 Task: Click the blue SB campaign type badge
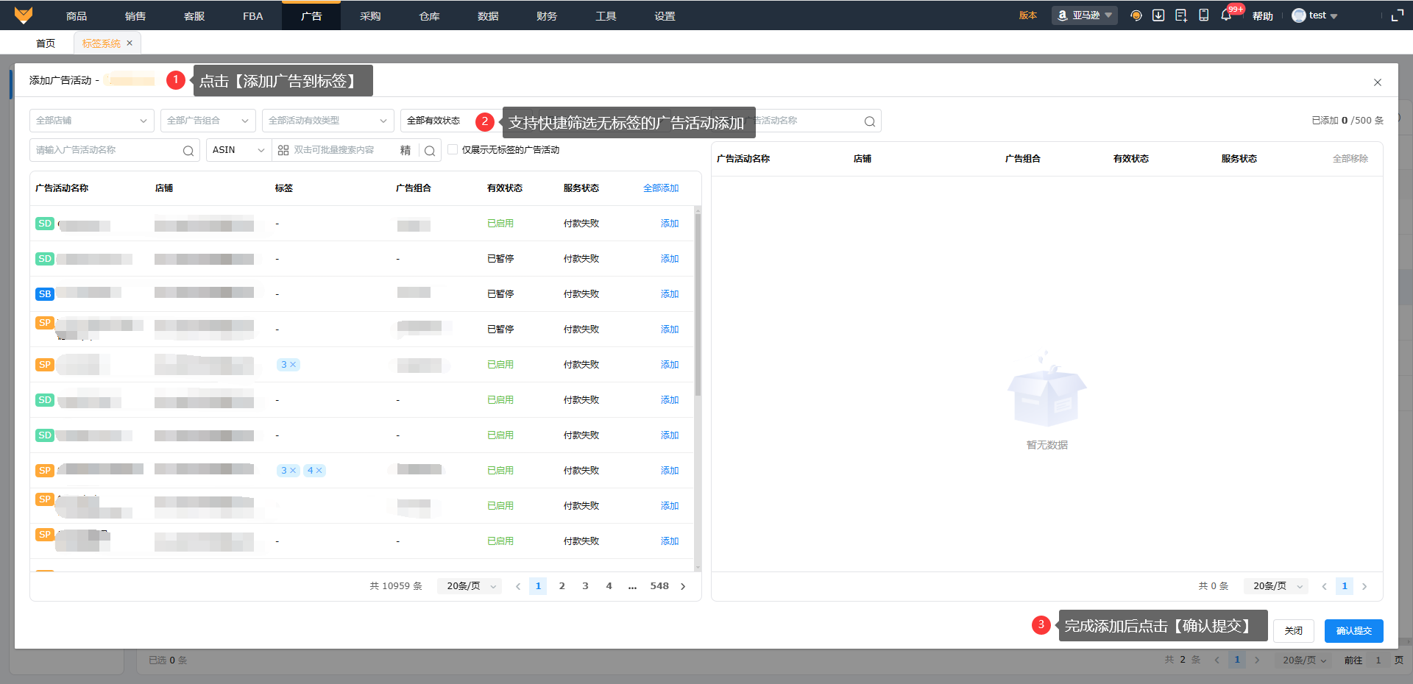click(x=45, y=294)
